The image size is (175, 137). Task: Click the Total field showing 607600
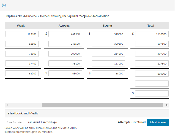[152, 44]
